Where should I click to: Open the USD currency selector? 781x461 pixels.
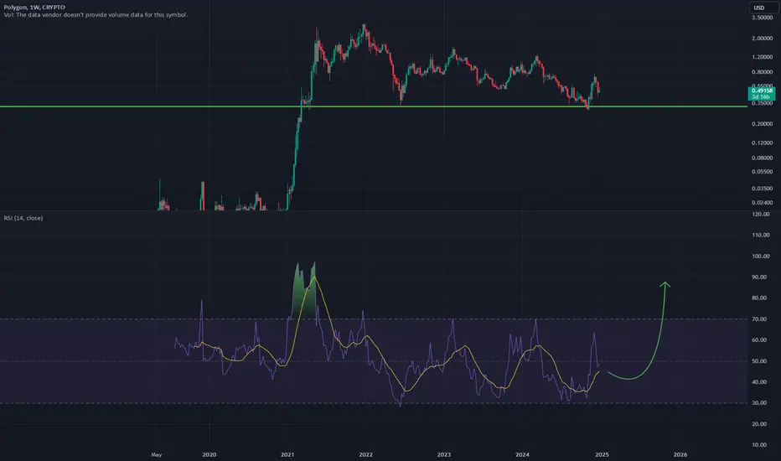(762, 8)
